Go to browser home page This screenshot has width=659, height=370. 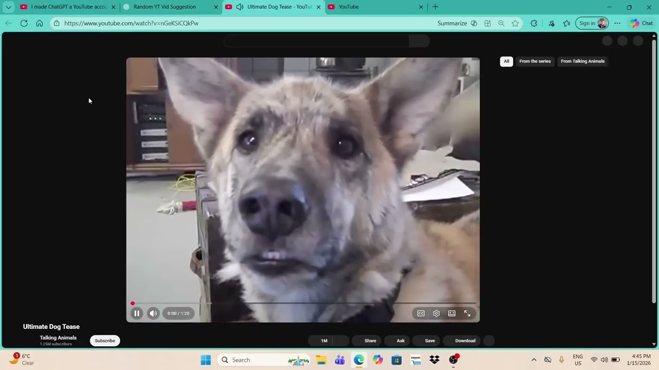point(39,23)
